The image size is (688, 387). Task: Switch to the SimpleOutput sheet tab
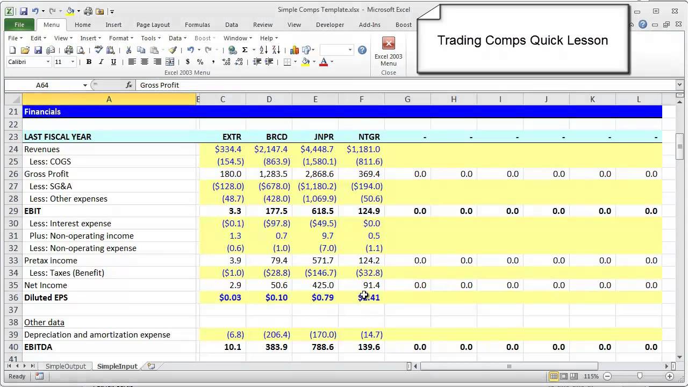(x=66, y=366)
